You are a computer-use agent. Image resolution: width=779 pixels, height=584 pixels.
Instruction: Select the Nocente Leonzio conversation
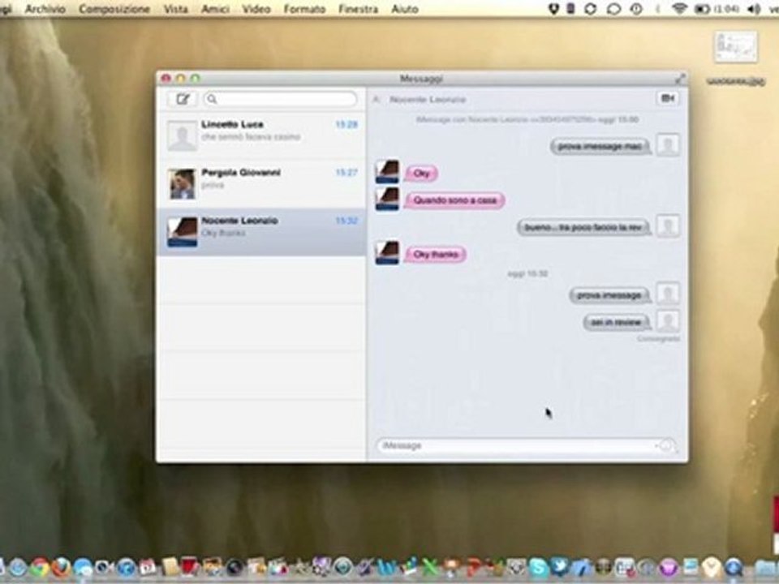pos(262,232)
